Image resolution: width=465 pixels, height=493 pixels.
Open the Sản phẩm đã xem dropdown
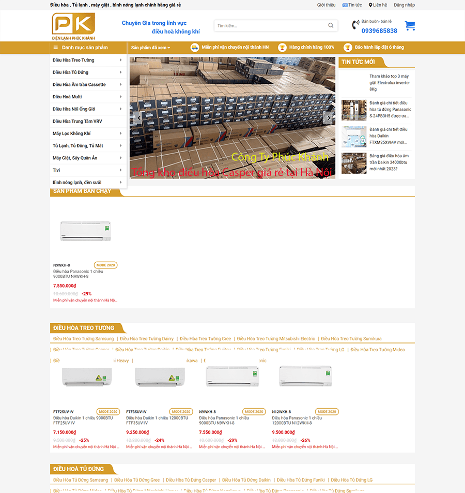tap(150, 48)
